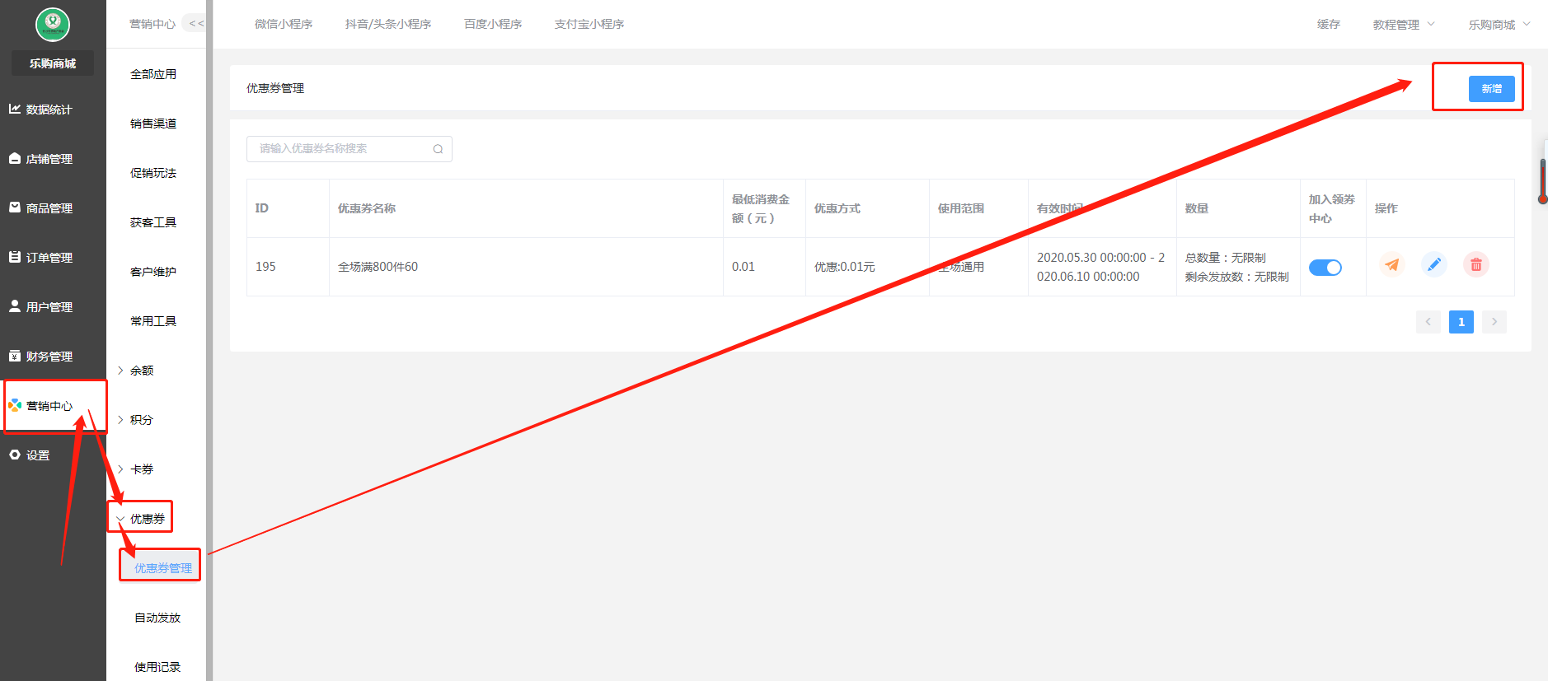
Task: Open 优惠券管理 submenu item
Action: [163, 568]
